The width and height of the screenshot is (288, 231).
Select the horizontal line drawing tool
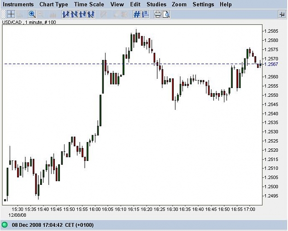point(82,14)
